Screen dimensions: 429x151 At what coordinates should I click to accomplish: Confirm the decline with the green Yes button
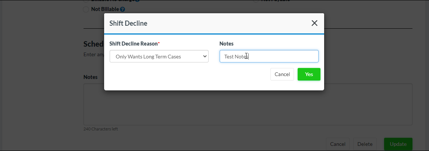(309, 74)
